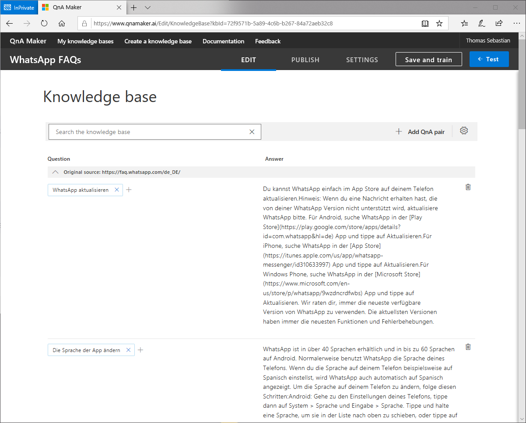Open the browser tab list chevron
The image size is (526, 423).
(x=147, y=7)
